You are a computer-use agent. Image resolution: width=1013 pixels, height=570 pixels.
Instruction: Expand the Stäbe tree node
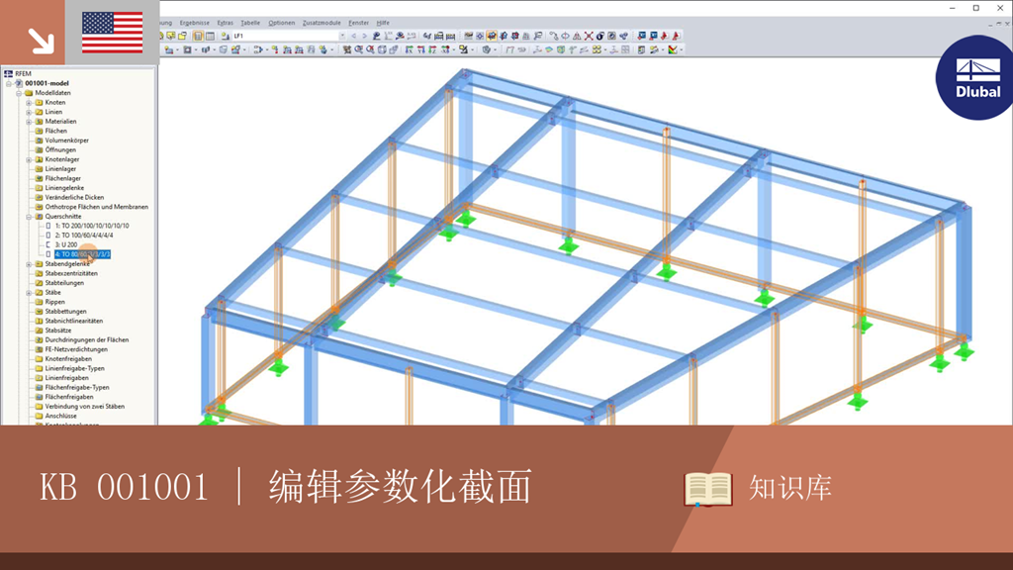(x=29, y=293)
